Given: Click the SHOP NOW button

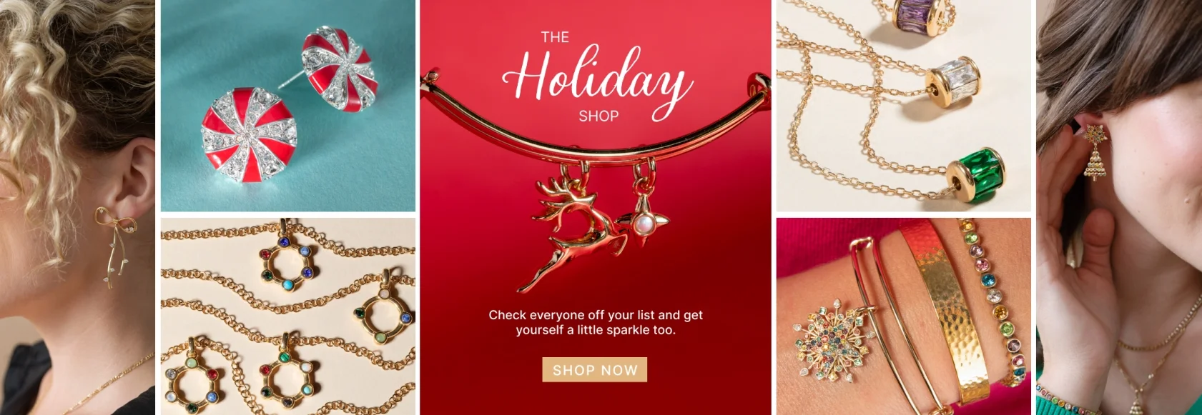Looking at the screenshot, I should 595,370.
